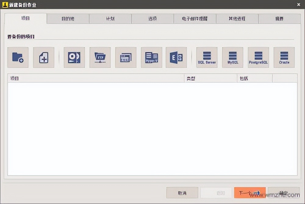Click the drive image backup icon
Image resolution: width=305 pixels, height=204 pixels.
click(74, 58)
